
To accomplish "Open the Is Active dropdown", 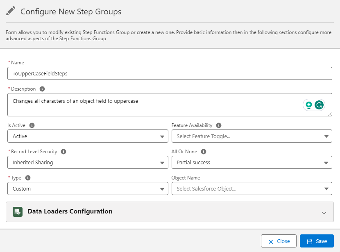I will click(x=88, y=136).
